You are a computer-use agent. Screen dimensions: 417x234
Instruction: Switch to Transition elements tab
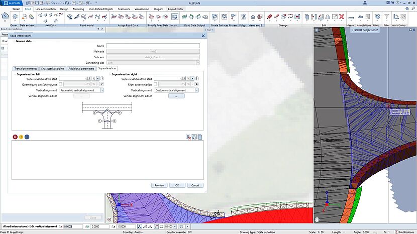(x=26, y=68)
